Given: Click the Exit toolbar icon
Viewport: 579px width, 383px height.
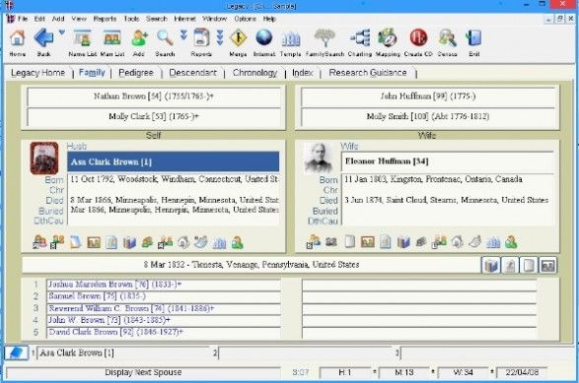Looking at the screenshot, I should click(x=473, y=38).
